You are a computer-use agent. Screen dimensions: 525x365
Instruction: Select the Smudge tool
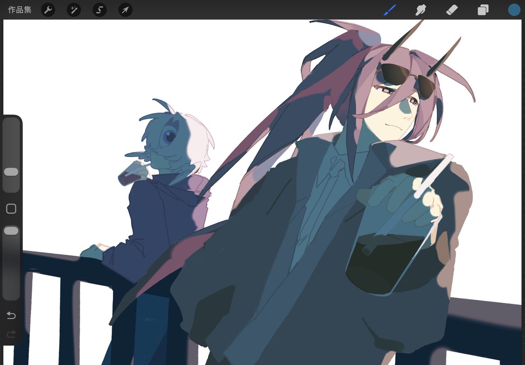click(x=421, y=10)
